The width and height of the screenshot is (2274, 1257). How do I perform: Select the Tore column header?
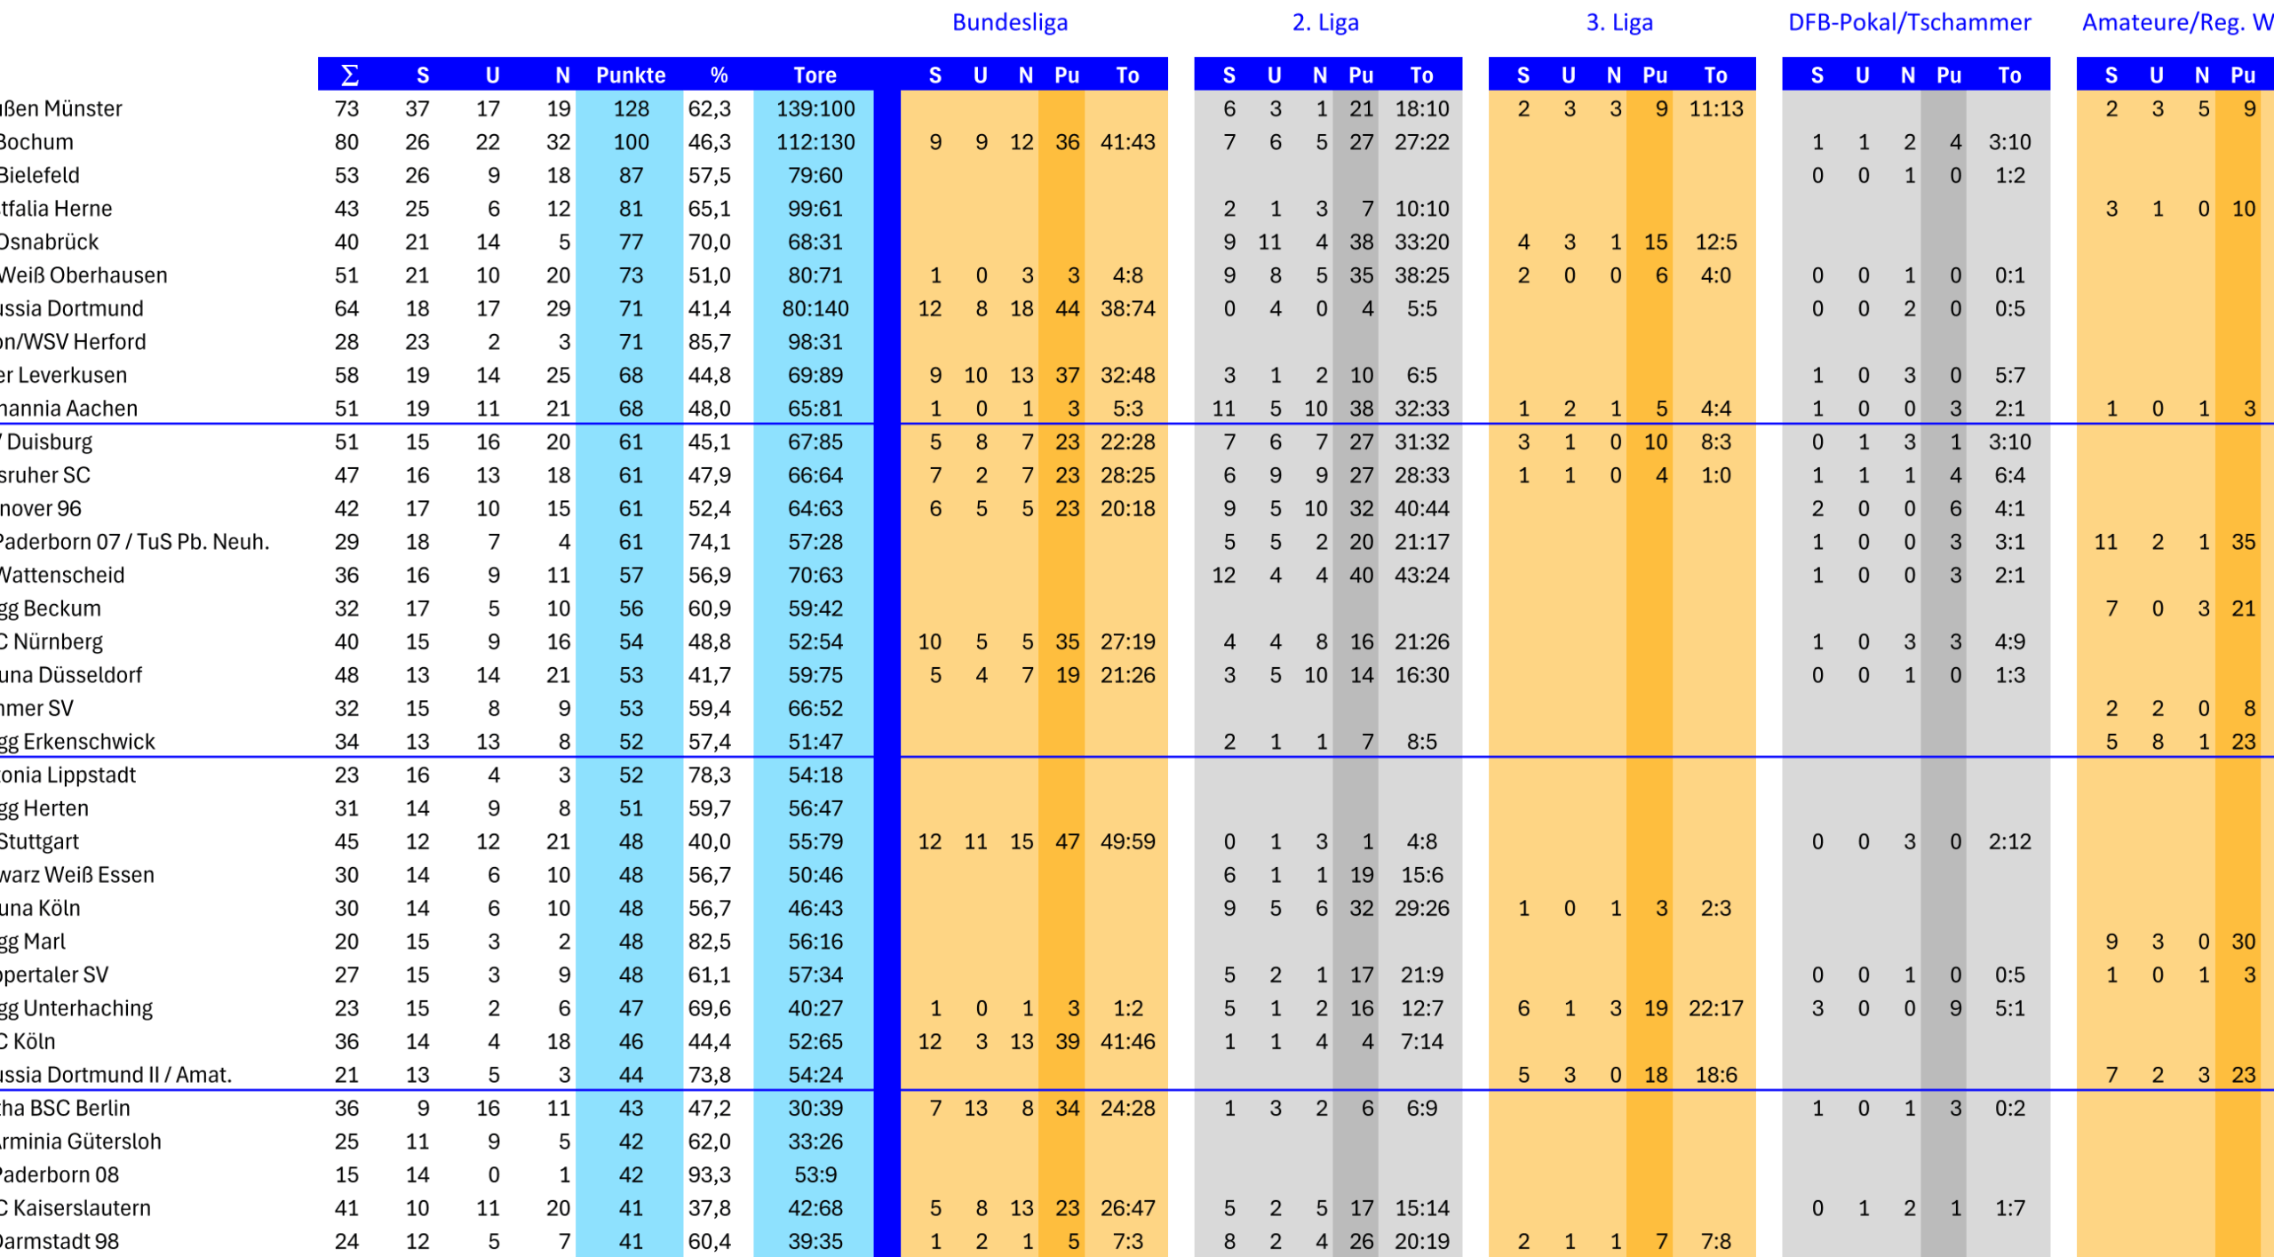(815, 75)
